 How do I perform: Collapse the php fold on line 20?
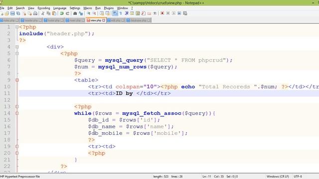(x=17, y=153)
